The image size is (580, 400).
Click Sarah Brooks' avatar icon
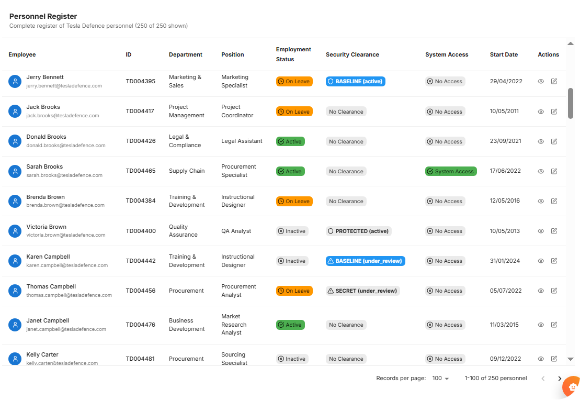click(15, 172)
